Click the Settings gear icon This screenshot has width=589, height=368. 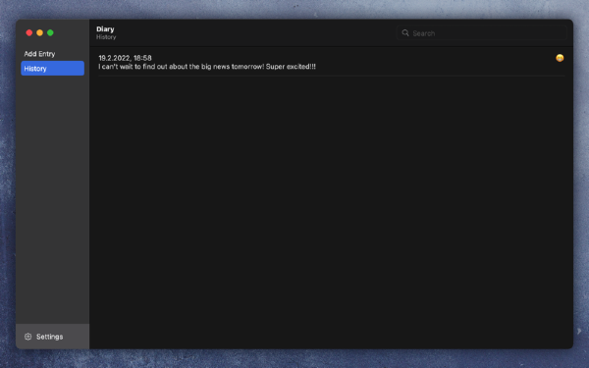coord(27,337)
